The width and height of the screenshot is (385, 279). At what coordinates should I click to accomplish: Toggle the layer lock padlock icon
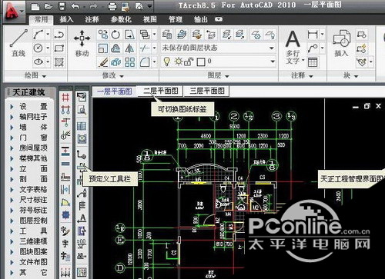189,61
